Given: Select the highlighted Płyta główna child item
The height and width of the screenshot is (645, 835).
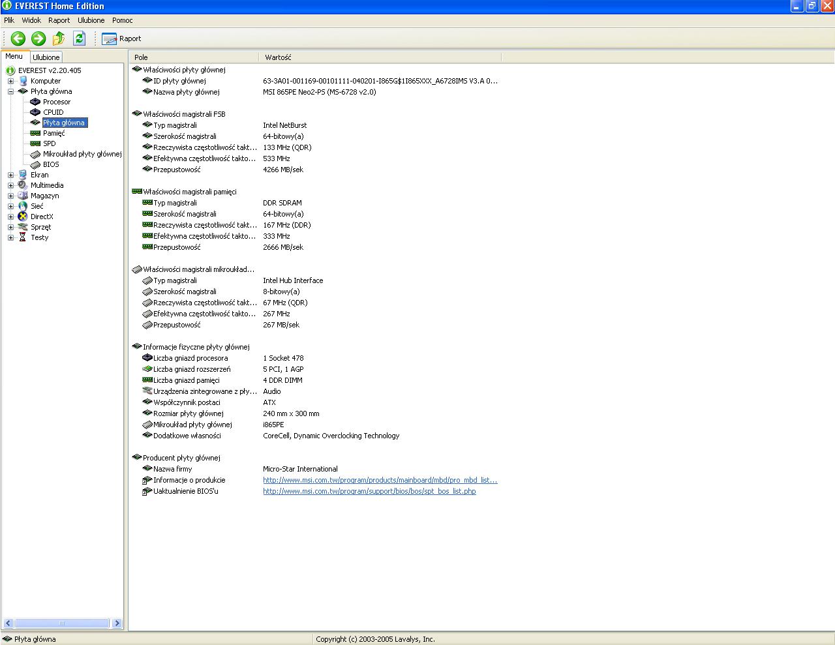Looking at the screenshot, I should pos(64,123).
